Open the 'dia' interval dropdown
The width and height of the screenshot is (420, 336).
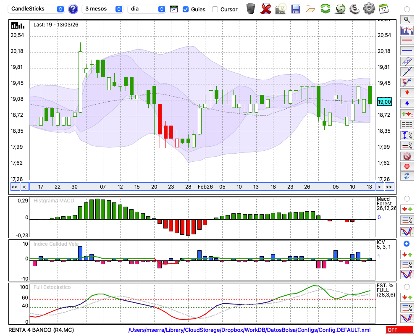[146, 9]
